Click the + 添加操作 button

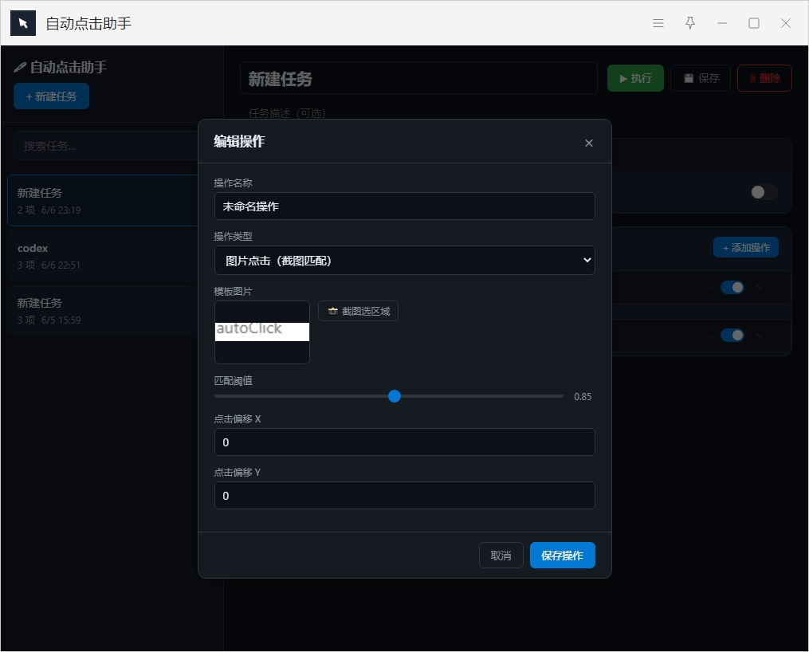pos(746,248)
